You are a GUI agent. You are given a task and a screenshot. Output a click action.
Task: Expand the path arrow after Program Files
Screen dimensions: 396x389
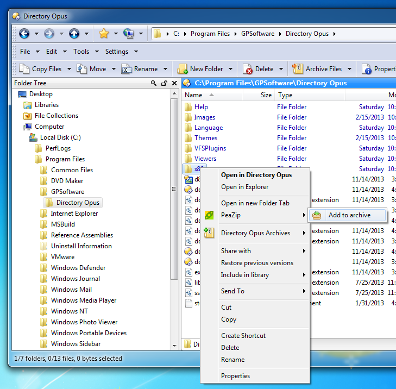(x=236, y=34)
